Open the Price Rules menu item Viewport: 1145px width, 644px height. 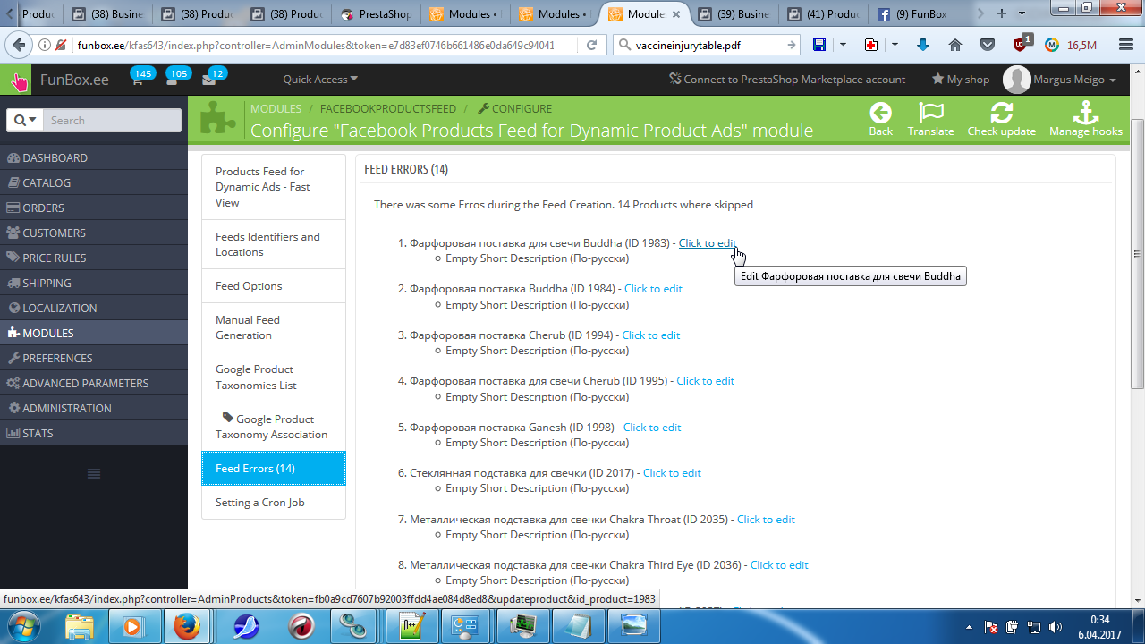coord(94,258)
